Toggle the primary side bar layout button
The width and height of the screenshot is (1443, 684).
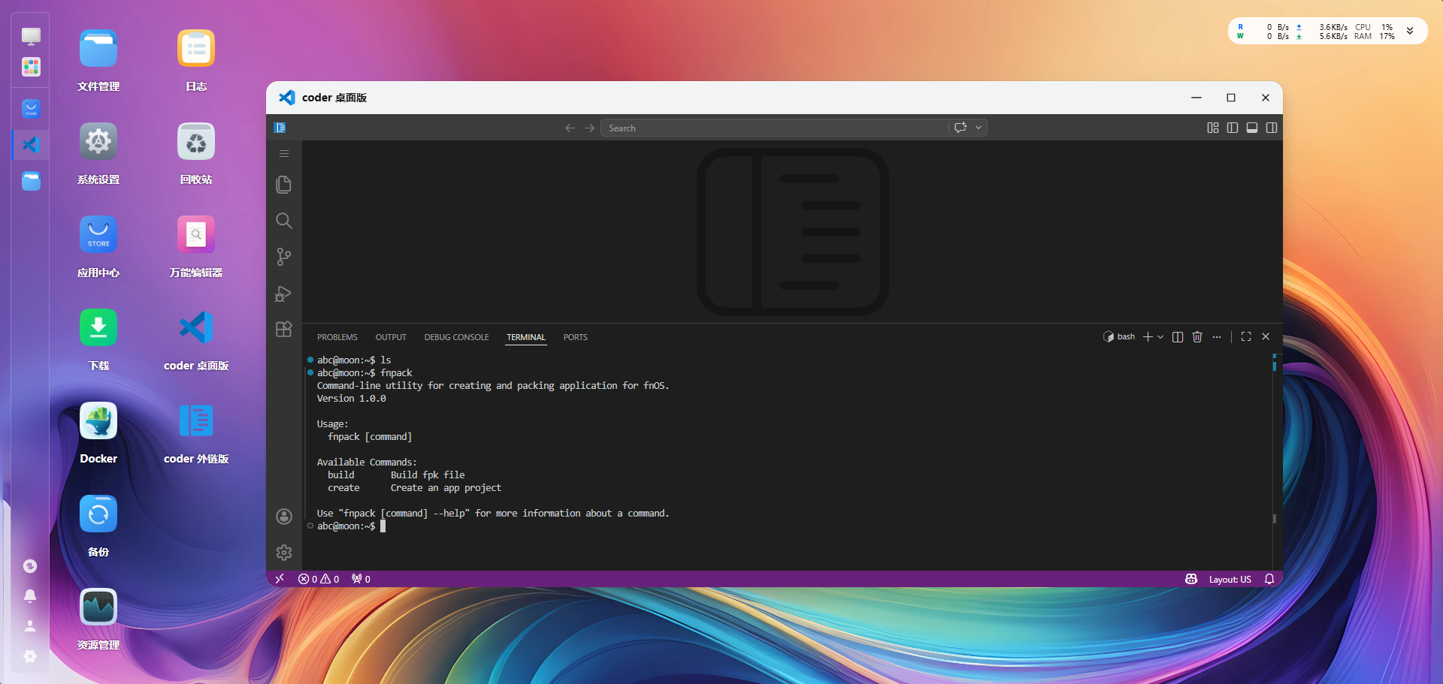1233,128
